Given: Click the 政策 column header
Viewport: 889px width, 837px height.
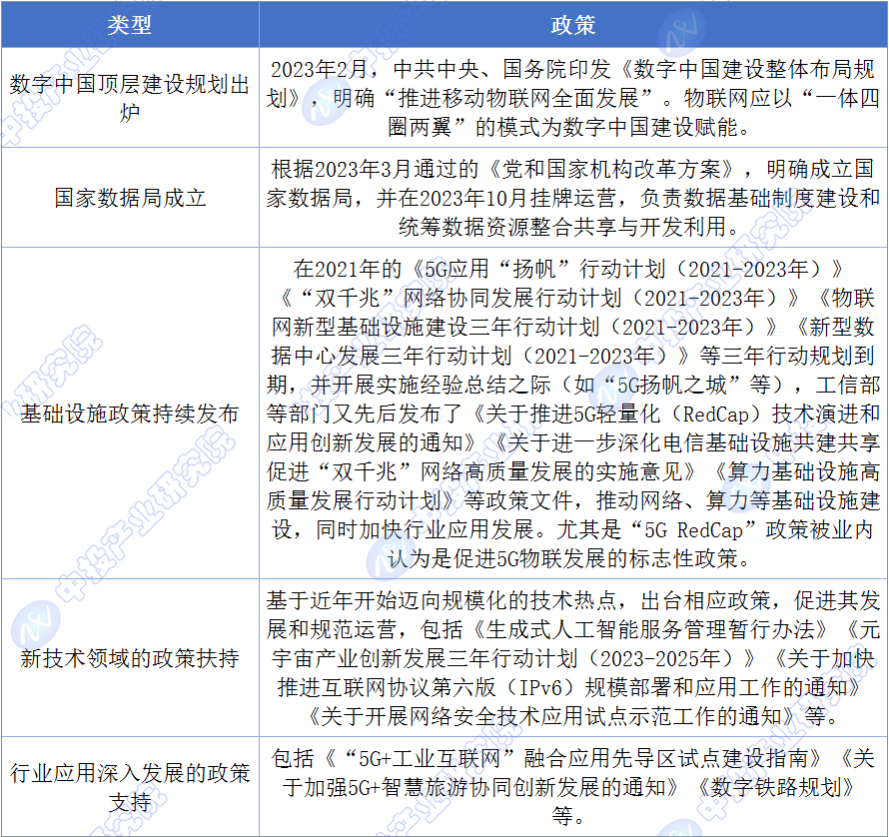Looking at the screenshot, I should [x=573, y=24].
